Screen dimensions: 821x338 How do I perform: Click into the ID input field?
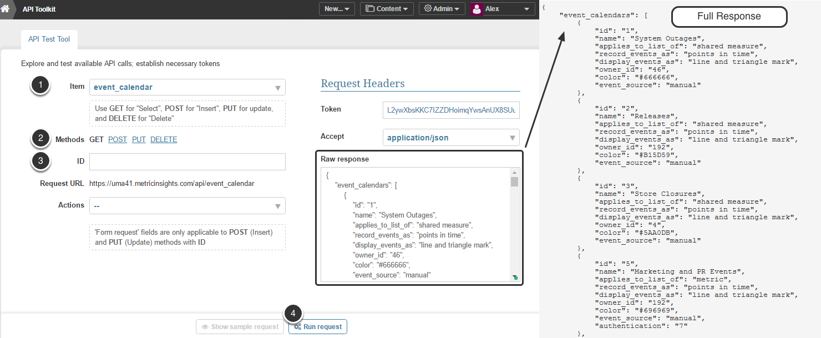(187, 162)
